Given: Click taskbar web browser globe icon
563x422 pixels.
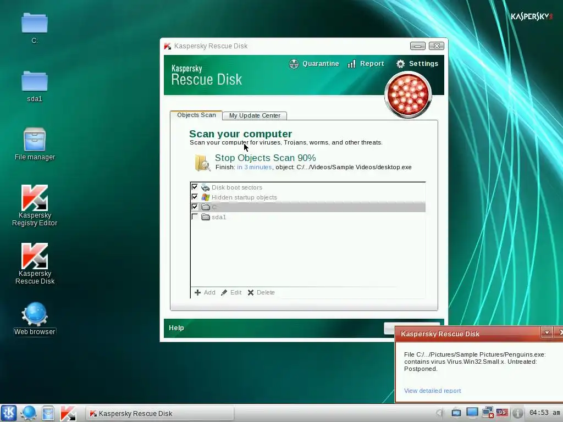Looking at the screenshot, I should pos(29,413).
